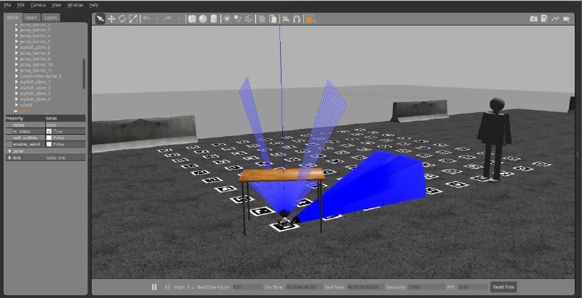The width and height of the screenshot is (582, 298).
Task: Open the Help menu
Action: click(x=94, y=5)
